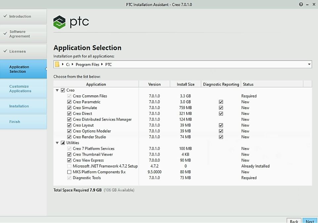Viewport: 318px width, 223px height.
Task: Uncheck Creo Simulate application checkbox
Action: pos(69,108)
